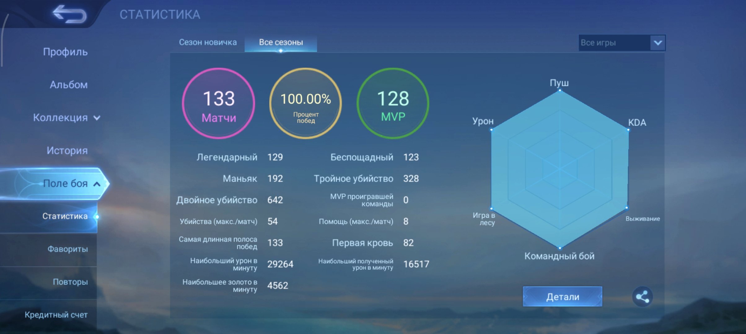Tap the 133 Матчи circle
The image size is (746, 334).
point(219,104)
